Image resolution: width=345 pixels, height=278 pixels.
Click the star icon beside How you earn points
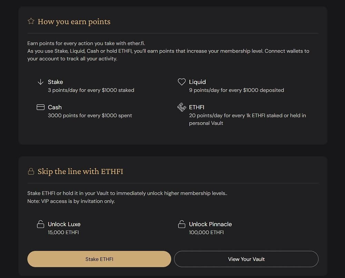pos(31,21)
